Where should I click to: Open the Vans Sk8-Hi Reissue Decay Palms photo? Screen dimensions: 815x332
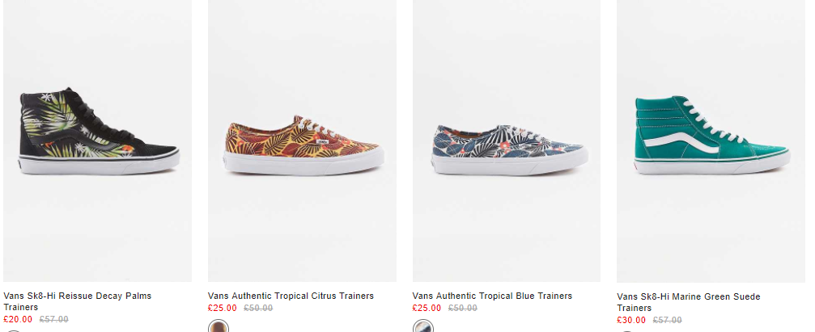(97, 141)
